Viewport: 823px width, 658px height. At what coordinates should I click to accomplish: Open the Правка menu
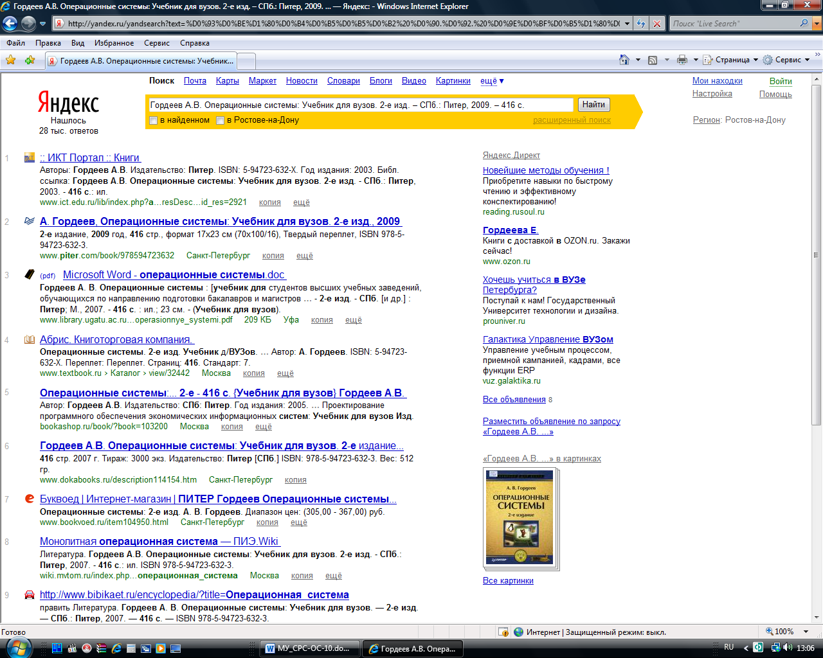point(48,43)
